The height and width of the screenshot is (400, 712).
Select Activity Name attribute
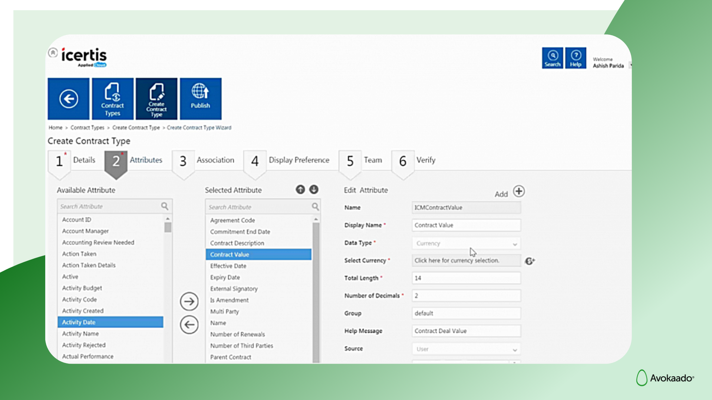tap(111, 334)
